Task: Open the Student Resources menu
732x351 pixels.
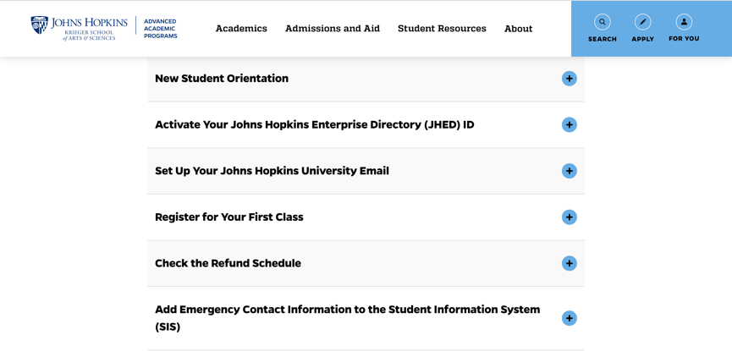Action: (442, 29)
